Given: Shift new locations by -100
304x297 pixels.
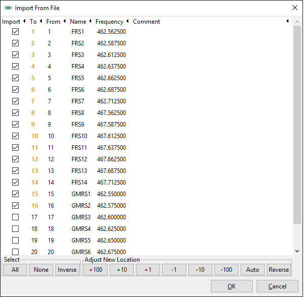Looking at the screenshot, I should point(226,270).
